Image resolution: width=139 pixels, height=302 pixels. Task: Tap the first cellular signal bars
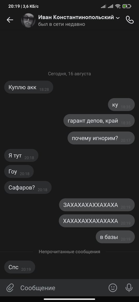click(104, 6)
